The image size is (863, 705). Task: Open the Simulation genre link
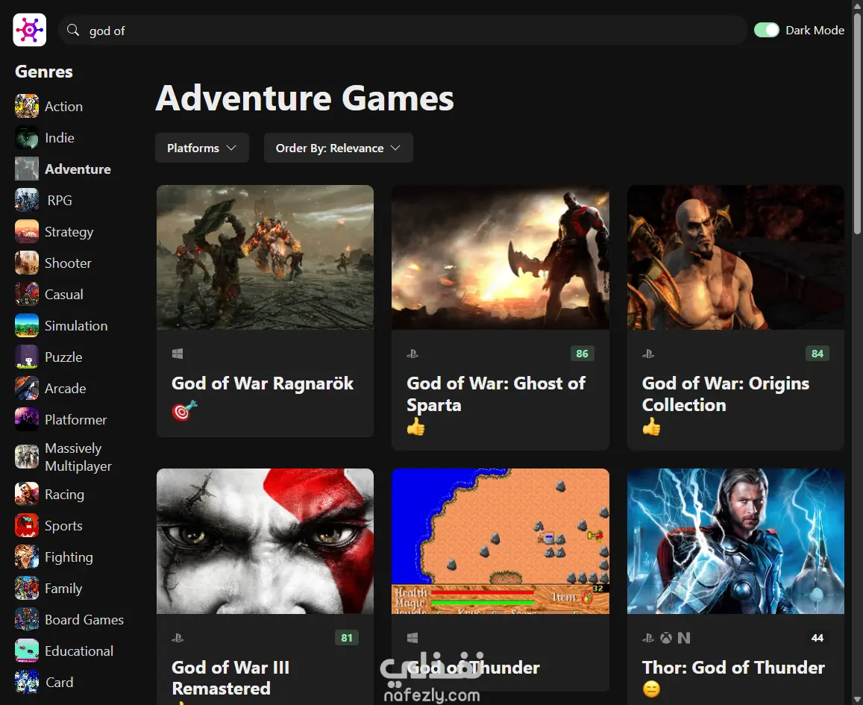coord(76,326)
